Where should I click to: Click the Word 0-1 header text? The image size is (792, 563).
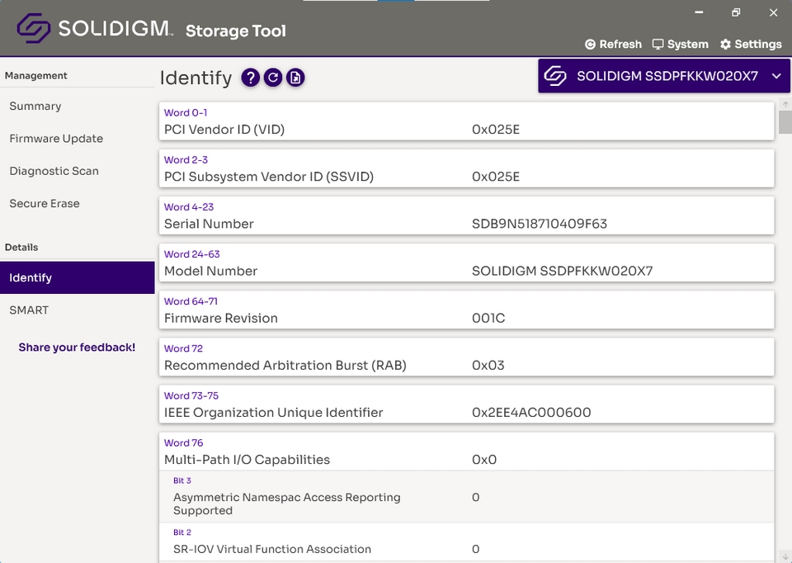pyautogui.click(x=186, y=113)
